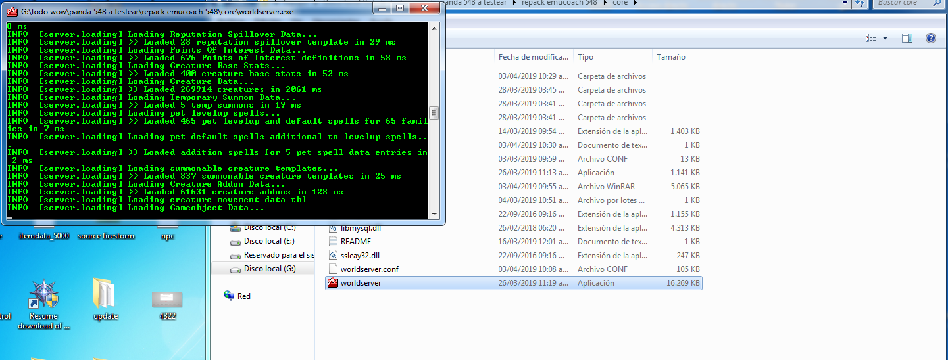Open the Explorer help icon

(931, 38)
